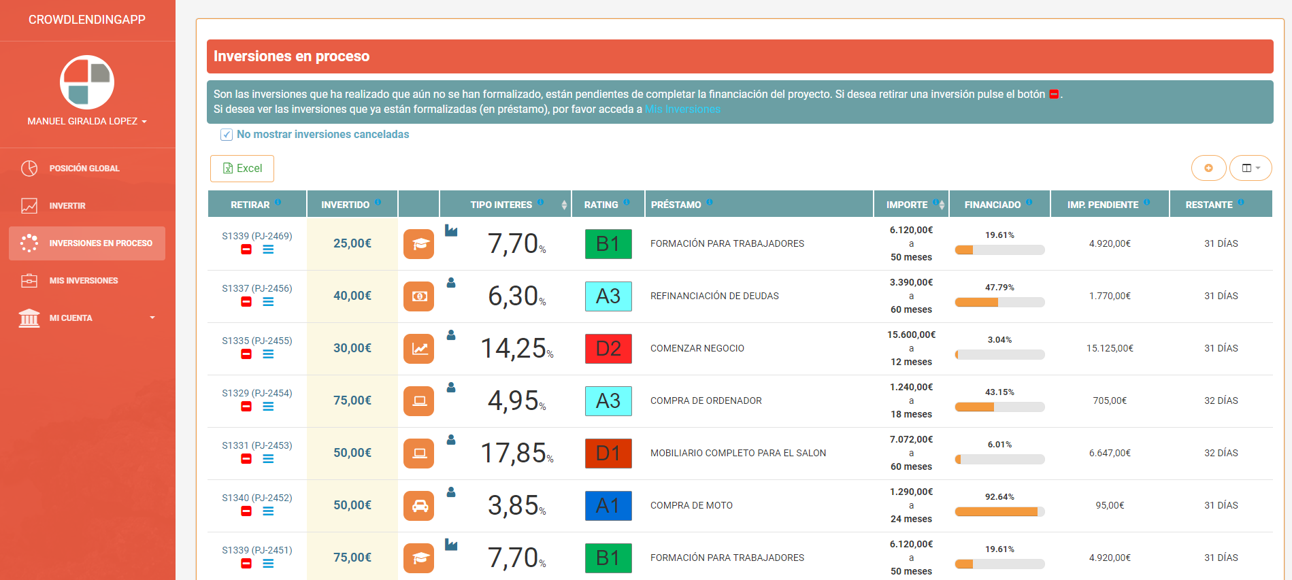Click B1 rating badge in PJ-2469 row

(608, 244)
